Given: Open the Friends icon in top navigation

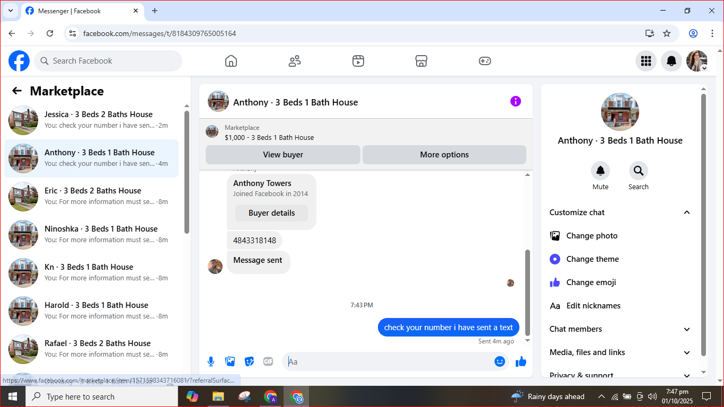Looking at the screenshot, I should 295,61.
